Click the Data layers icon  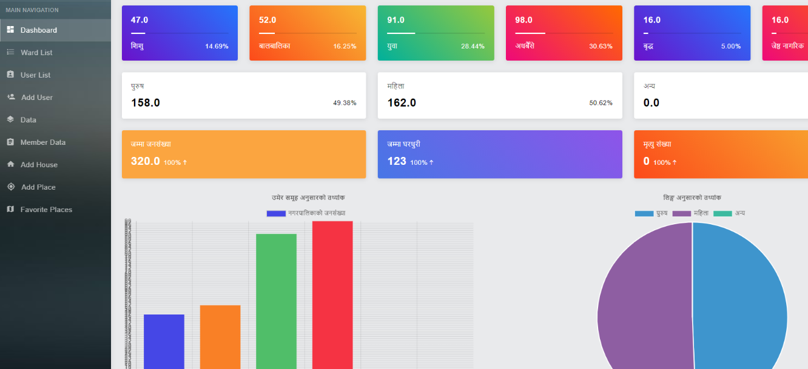(10, 119)
